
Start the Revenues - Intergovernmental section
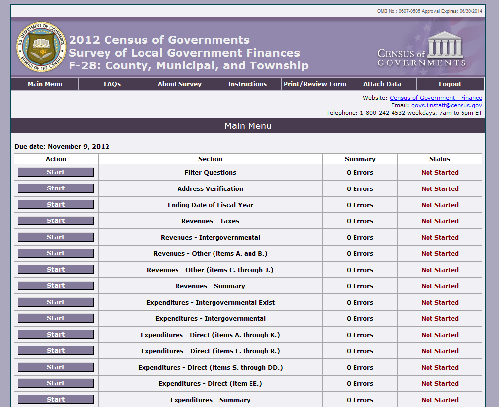tap(56, 237)
